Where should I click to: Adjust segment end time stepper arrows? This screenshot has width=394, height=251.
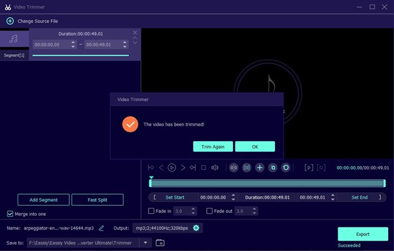coord(124,44)
